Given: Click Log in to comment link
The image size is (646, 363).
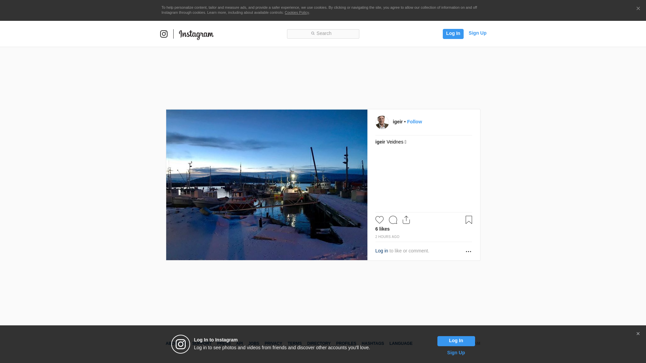Looking at the screenshot, I should (382, 251).
